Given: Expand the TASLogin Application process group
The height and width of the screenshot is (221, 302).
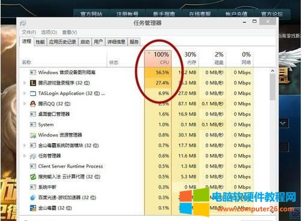Looking at the screenshot, I should [x=25, y=93].
